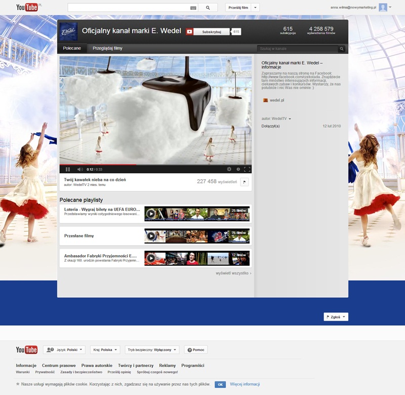Open the Reklamy footer link

[x=168, y=366]
